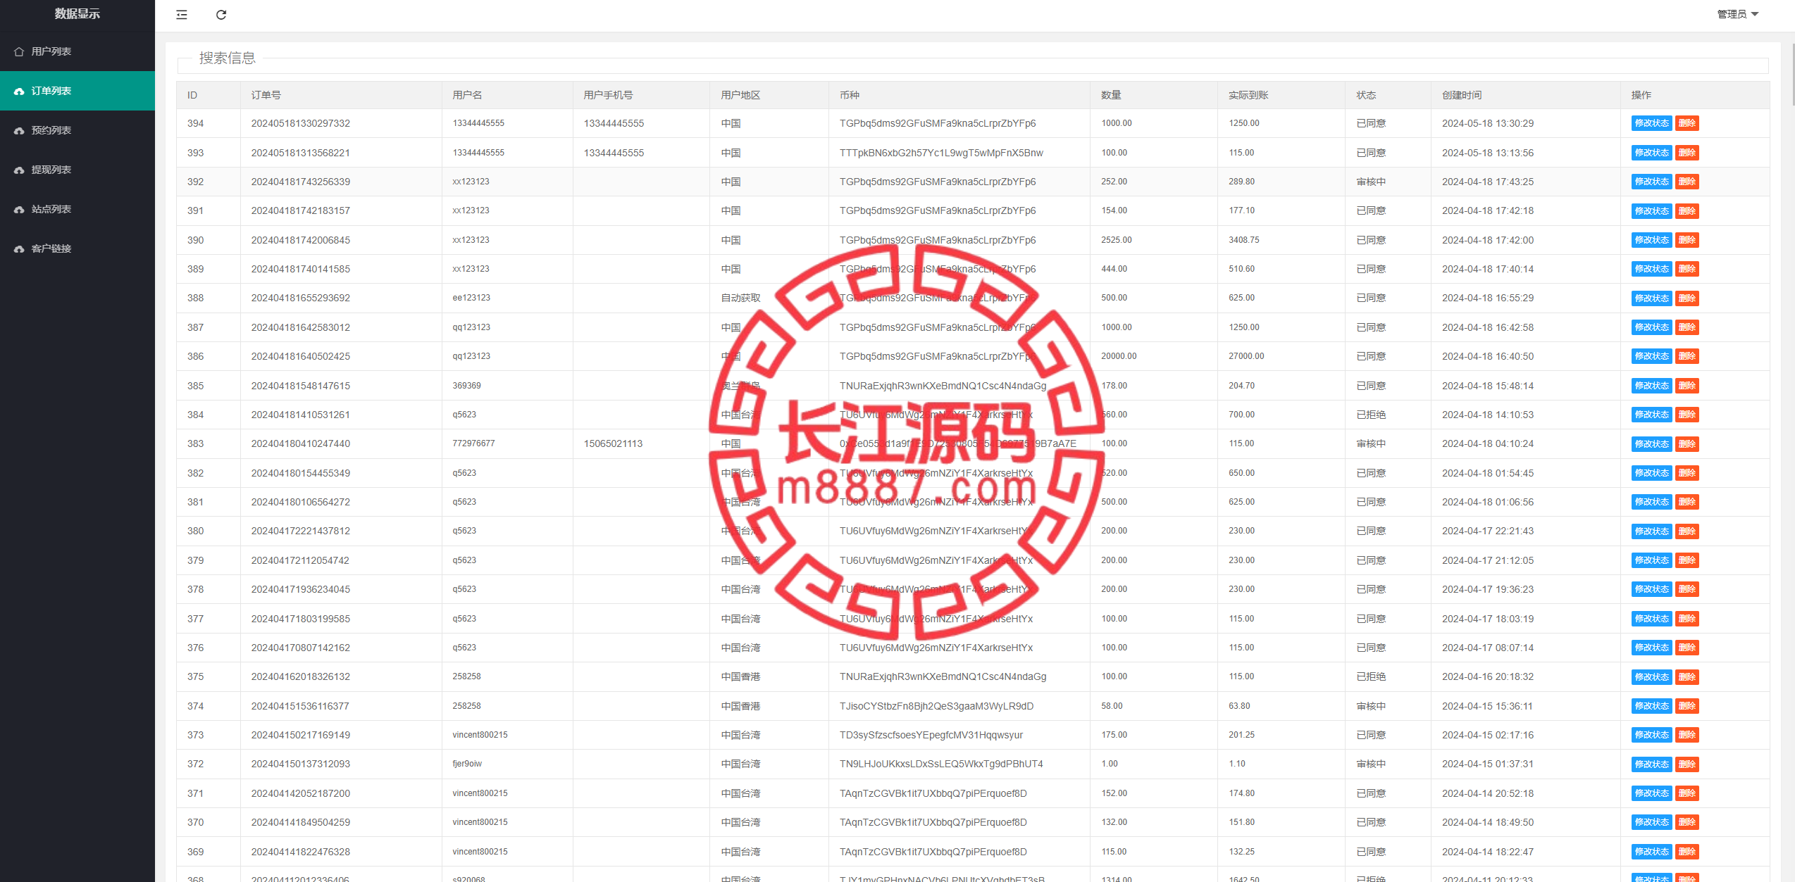This screenshot has height=882, width=1795.
Task: Click 修改状态 for order ID 394
Action: [x=1651, y=123]
